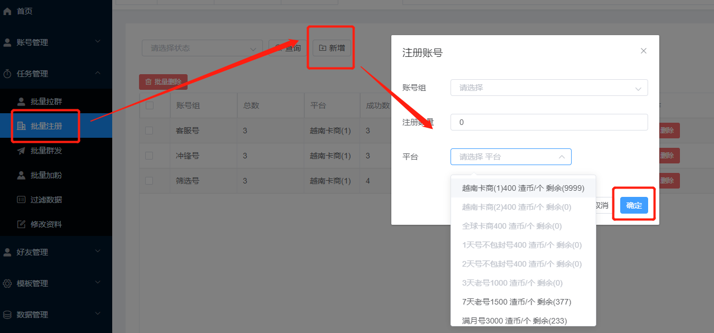Click the 数据管理 database icon

[7, 315]
